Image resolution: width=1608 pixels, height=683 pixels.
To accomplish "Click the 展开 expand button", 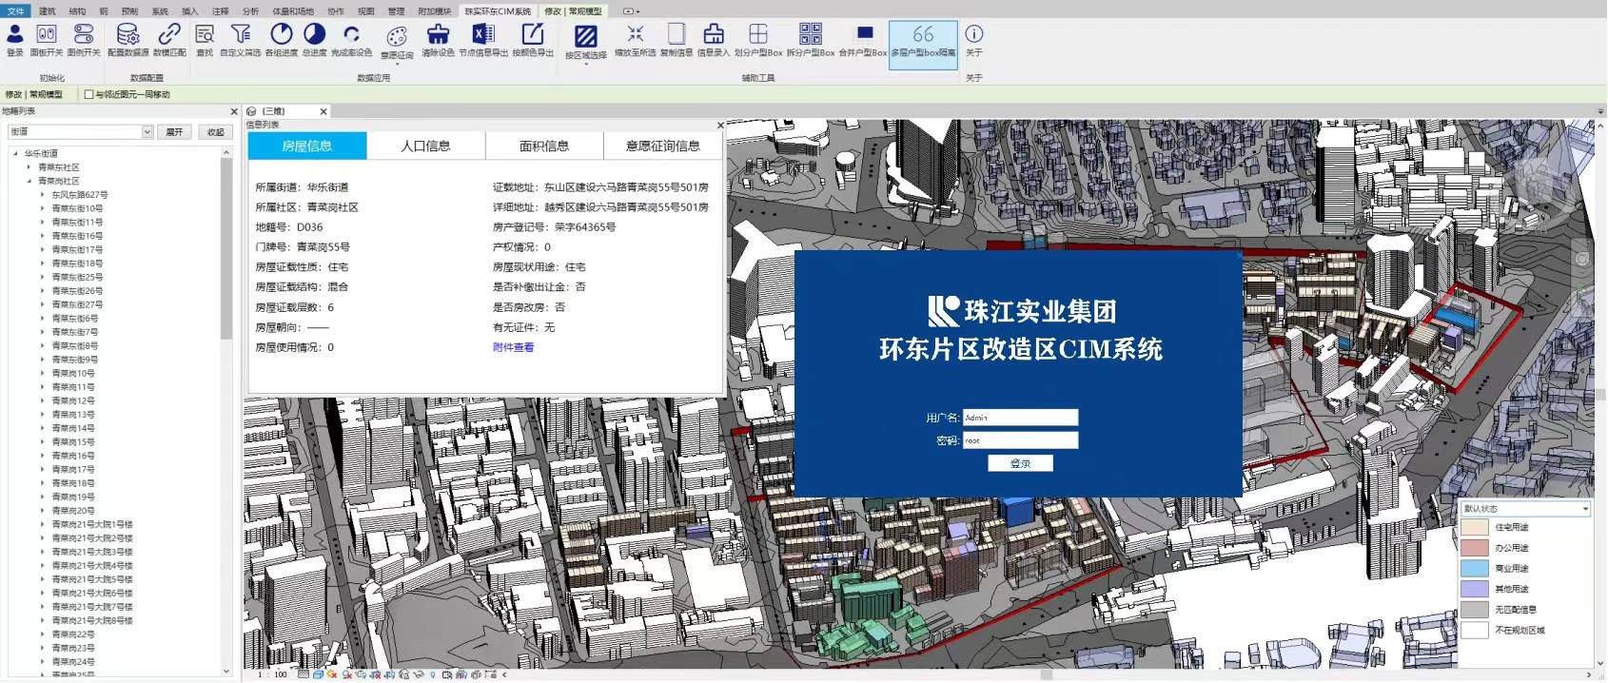I will [174, 132].
